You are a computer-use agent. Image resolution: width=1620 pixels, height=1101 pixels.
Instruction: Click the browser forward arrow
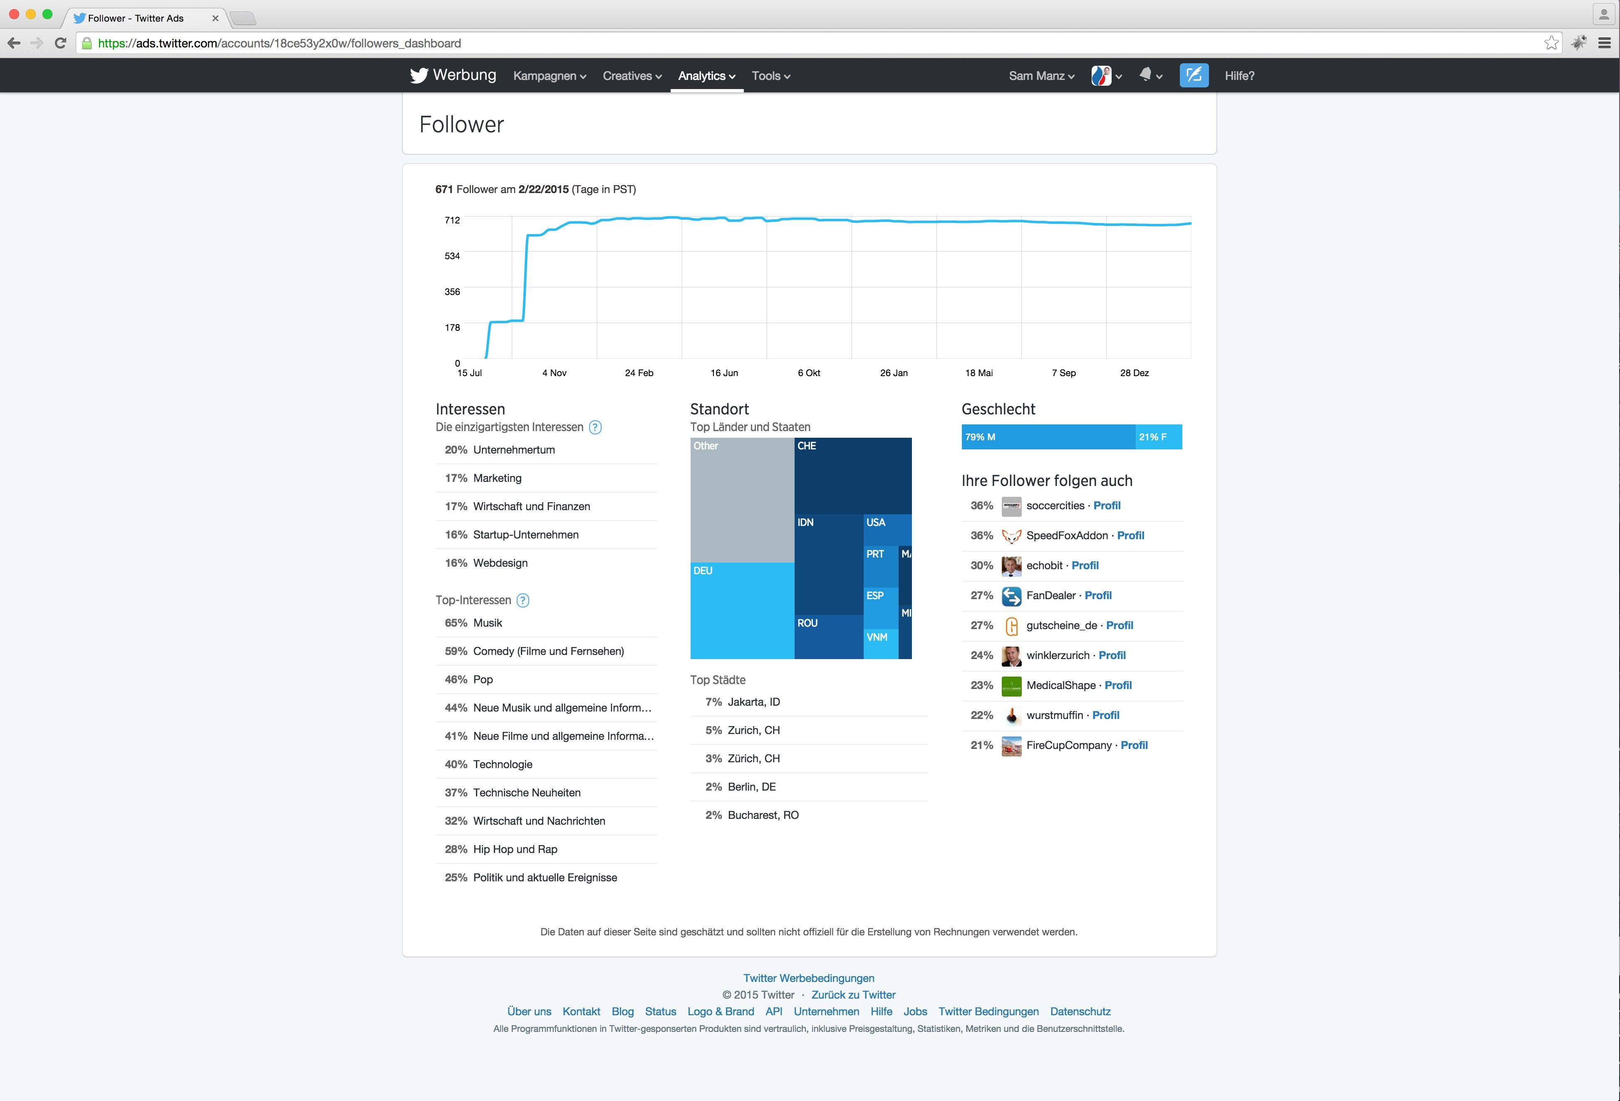37,43
